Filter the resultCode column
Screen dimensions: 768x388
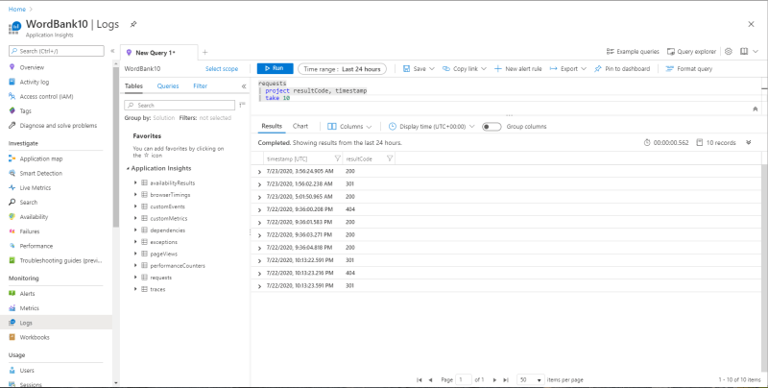[390, 158]
